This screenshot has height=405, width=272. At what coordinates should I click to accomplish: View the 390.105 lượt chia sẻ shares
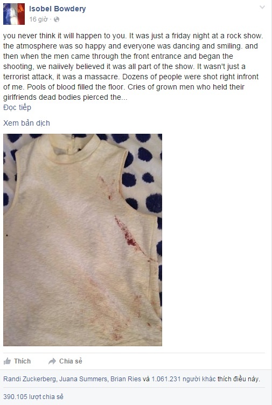coord(33,396)
